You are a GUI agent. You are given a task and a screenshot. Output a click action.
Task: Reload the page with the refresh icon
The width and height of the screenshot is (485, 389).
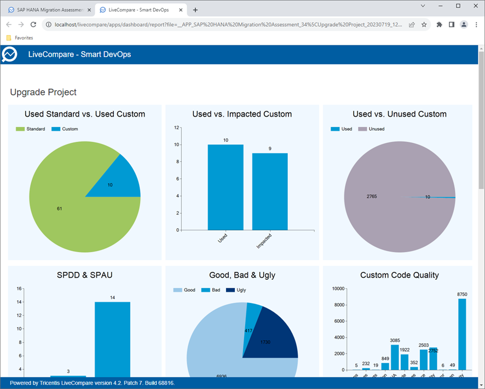33,25
